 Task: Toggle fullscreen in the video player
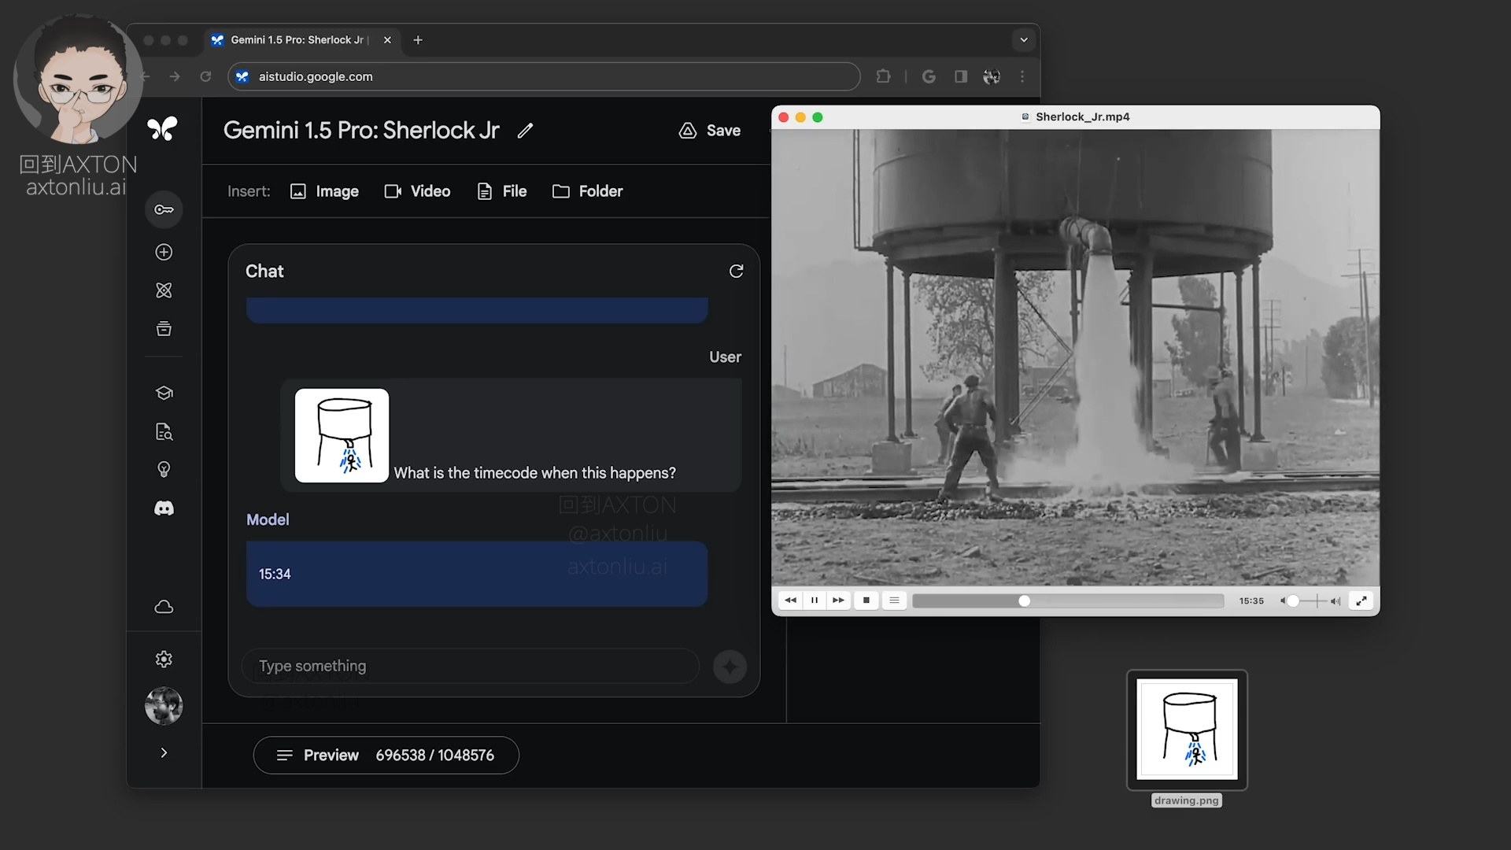coord(1361,601)
